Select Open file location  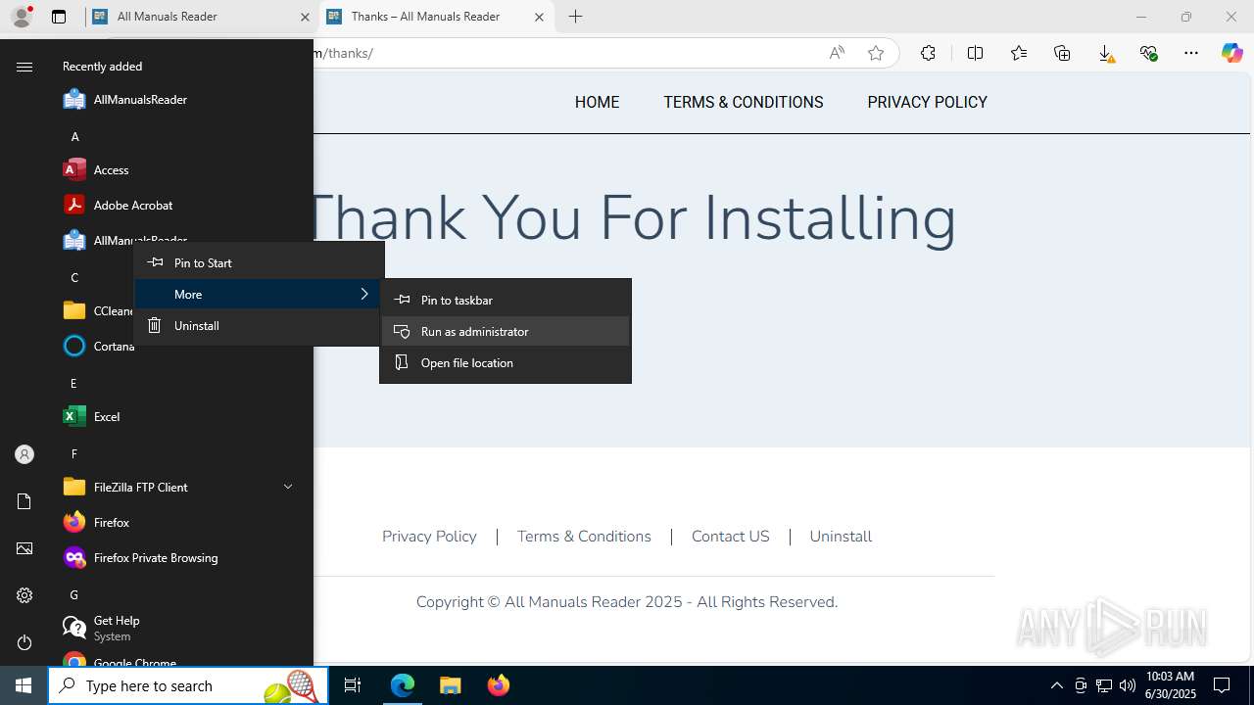(x=506, y=362)
